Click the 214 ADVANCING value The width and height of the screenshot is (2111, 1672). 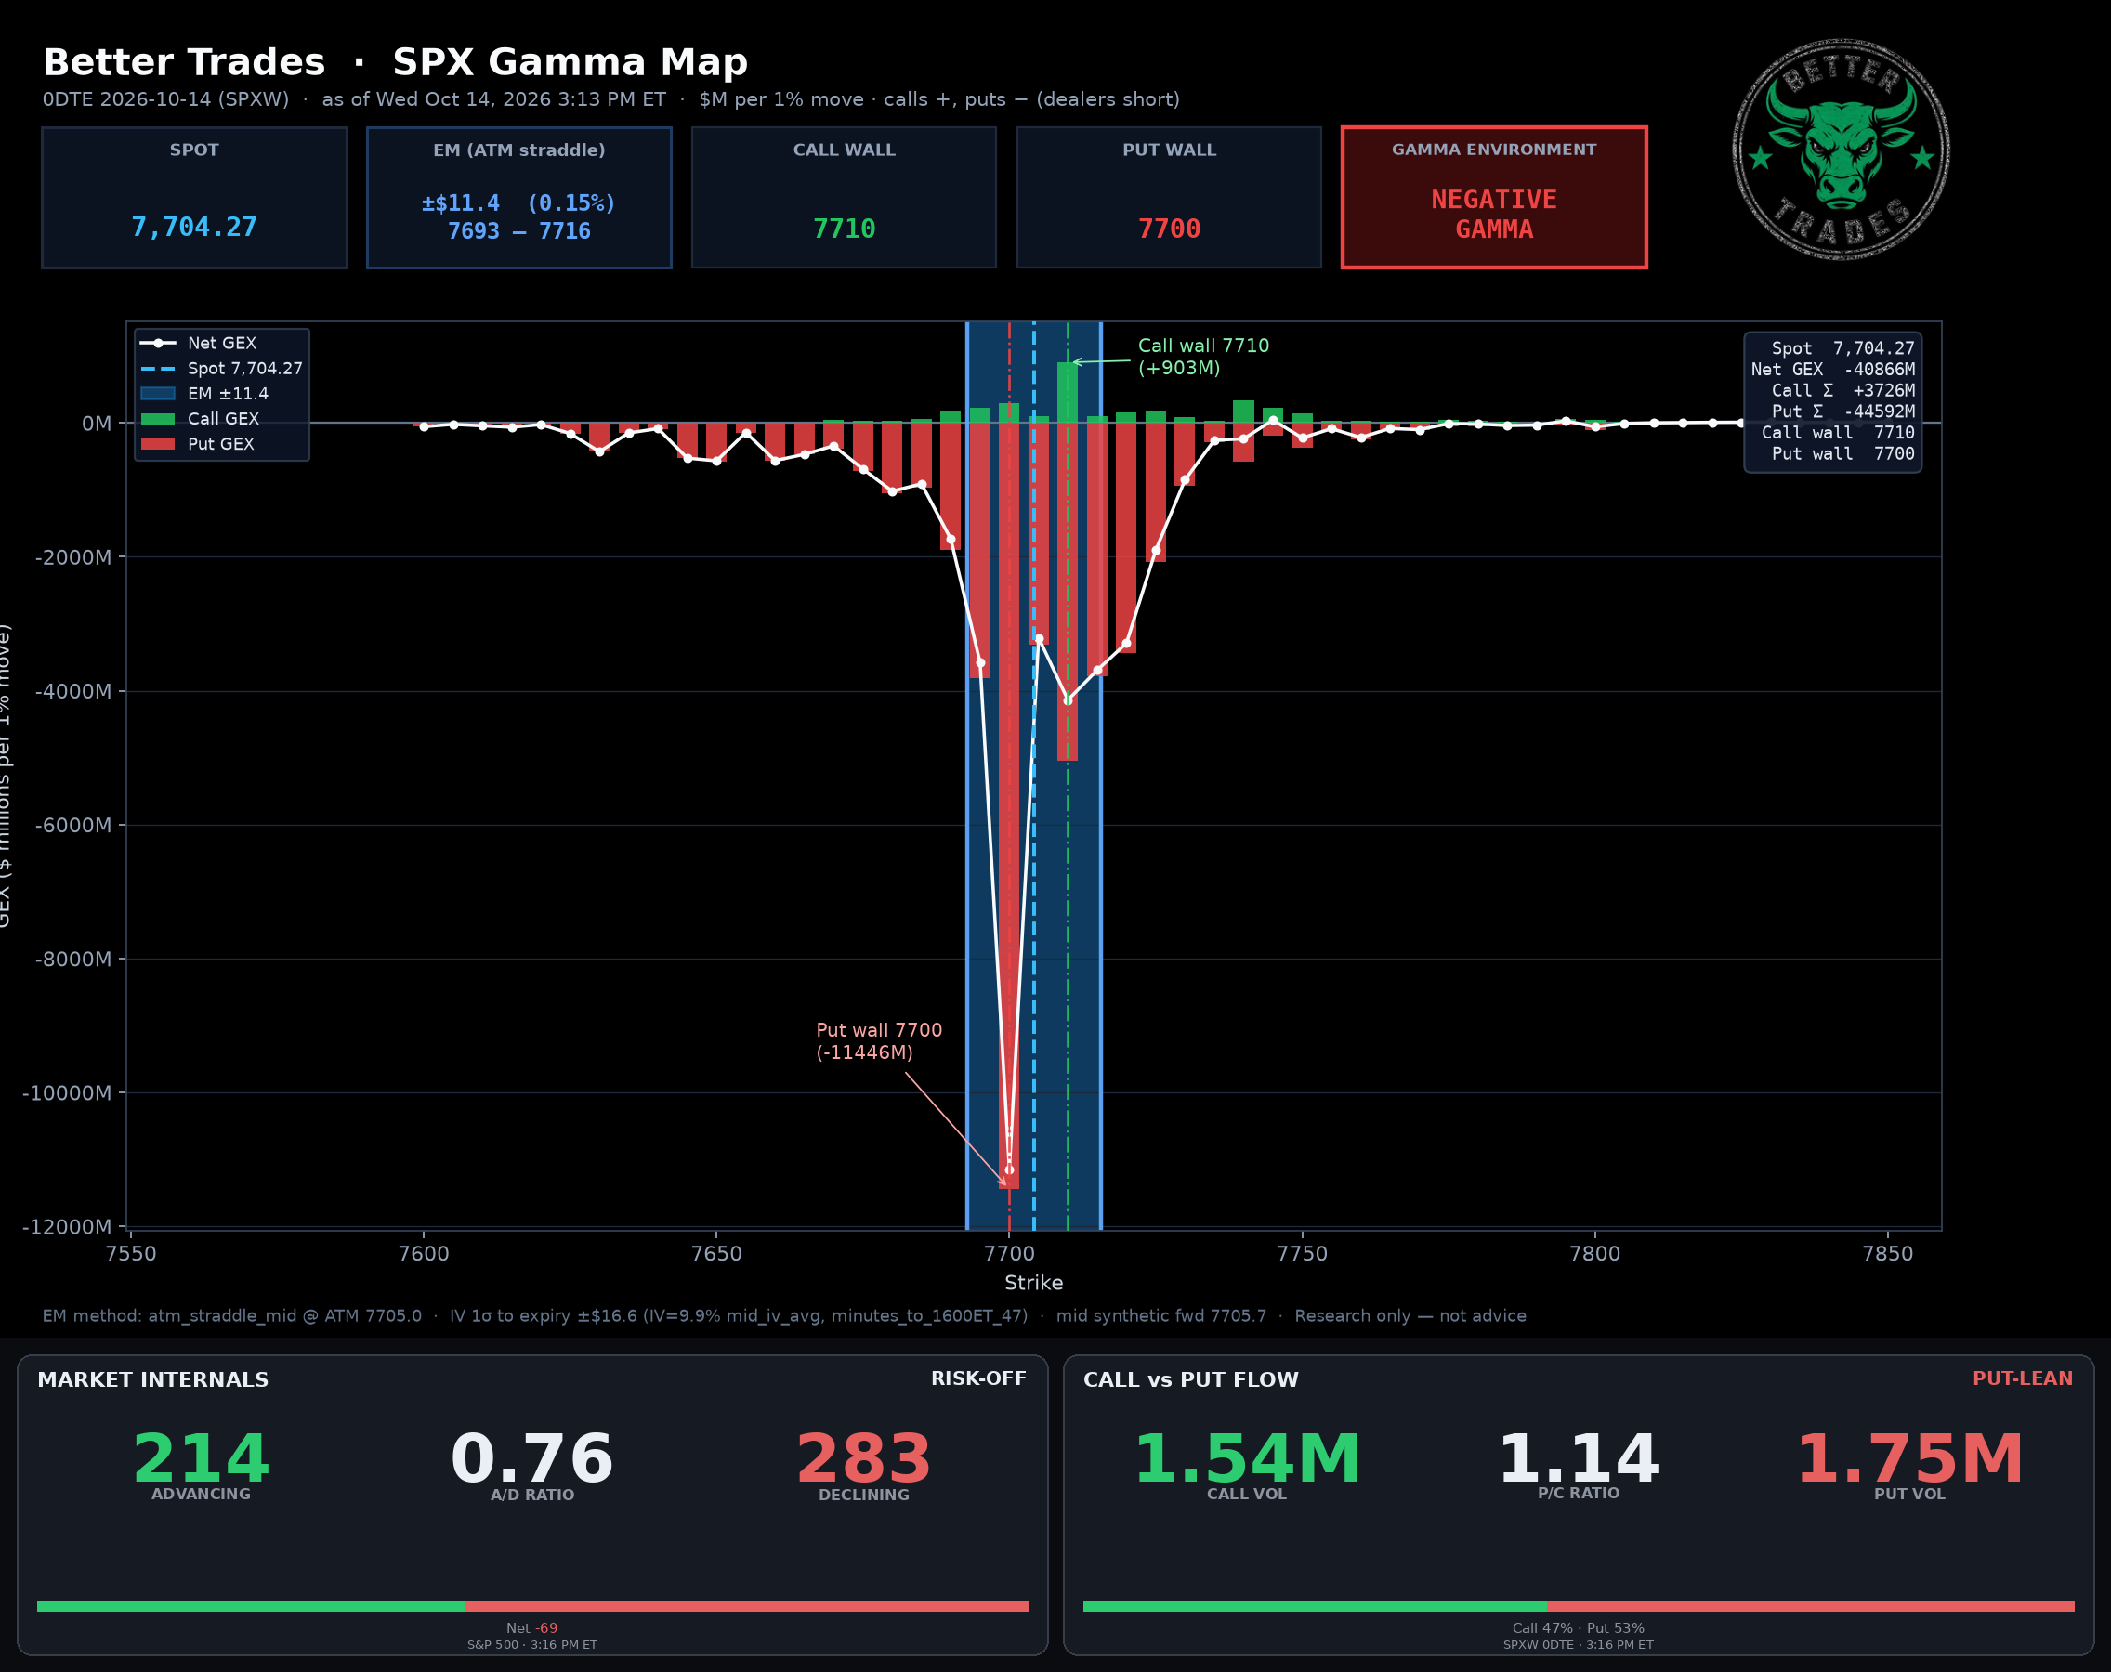coord(201,1458)
